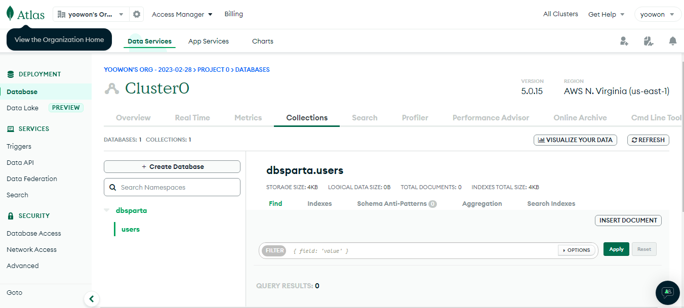This screenshot has height=308, width=684.
Task: Open Data Lake in sidebar
Action: click(22, 108)
